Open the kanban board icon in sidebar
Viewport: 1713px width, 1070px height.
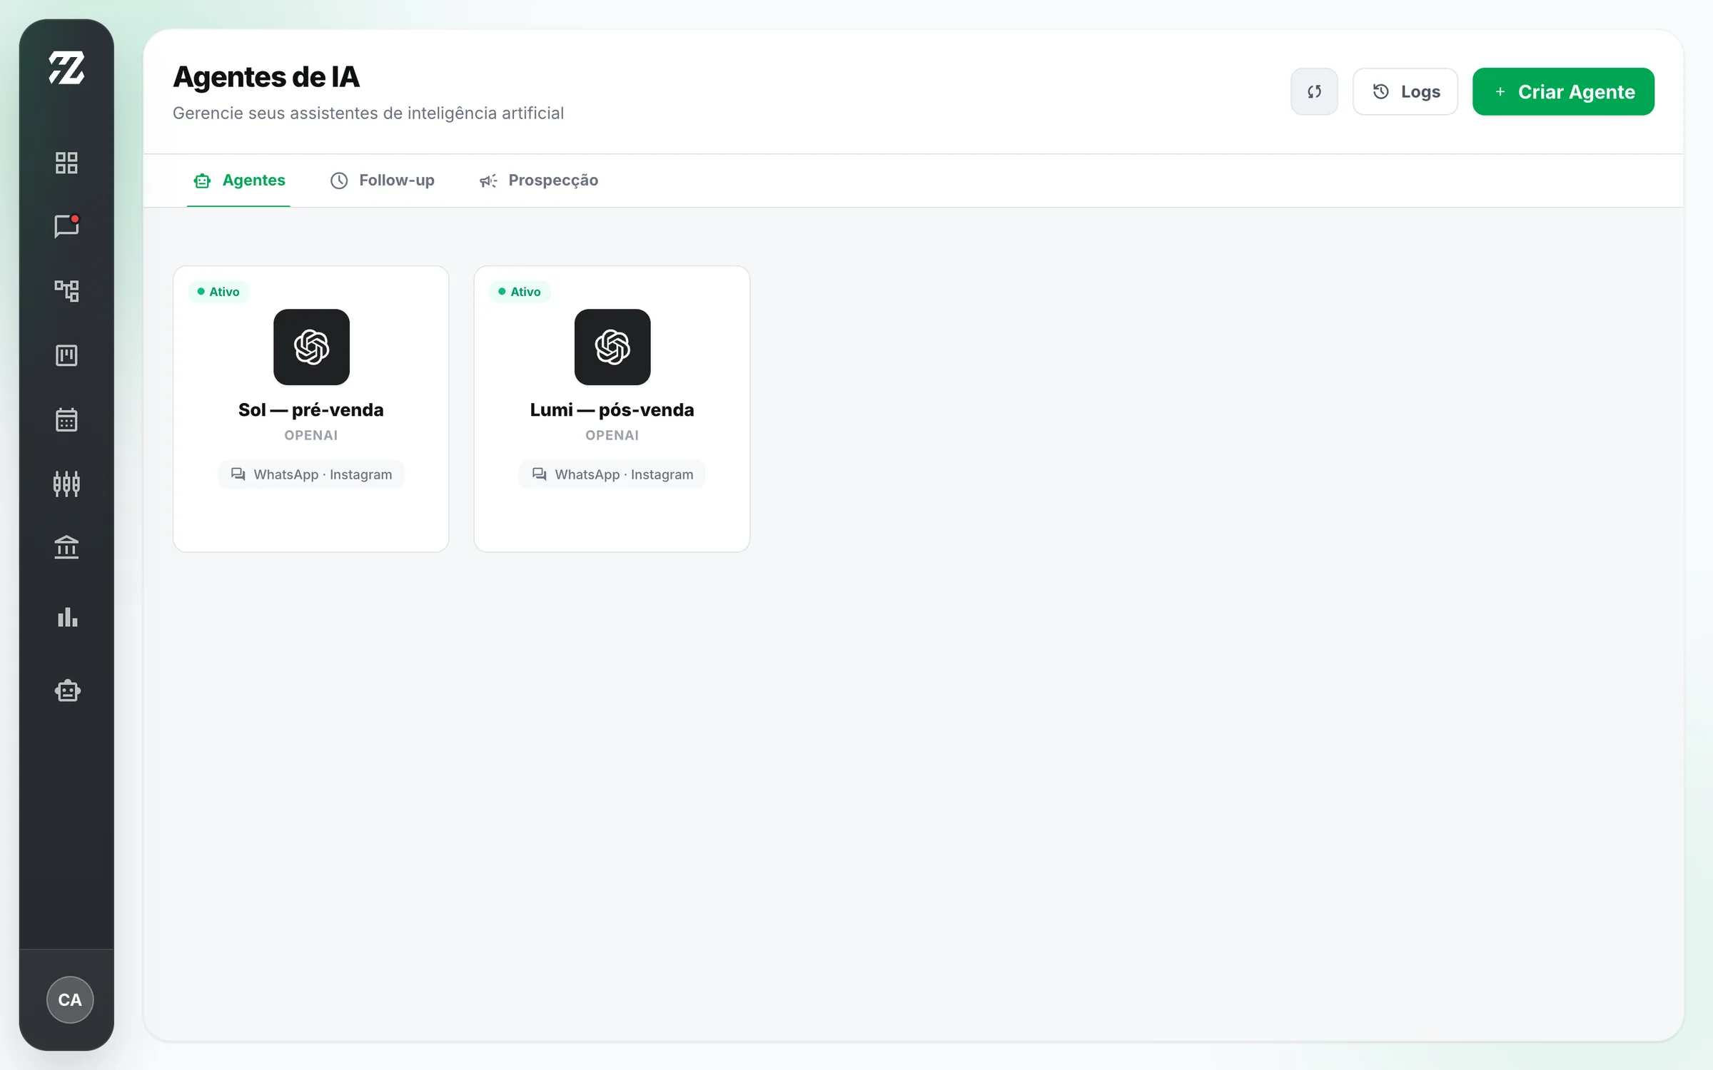66,355
